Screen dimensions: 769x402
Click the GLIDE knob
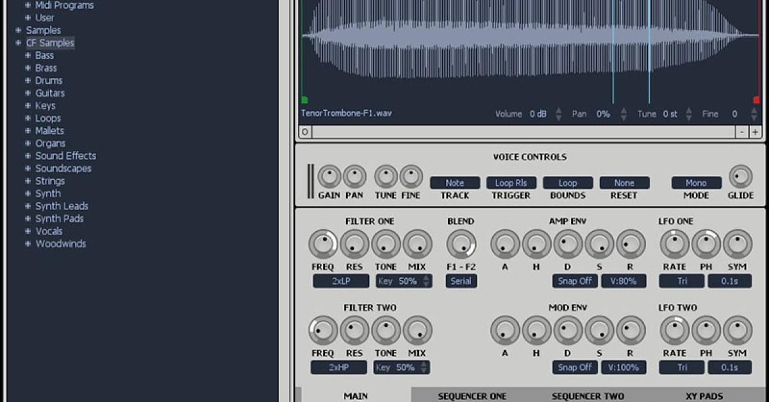(x=740, y=177)
